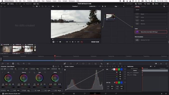Open the Fairlight page tab
The image size is (169, 95).
[106, 94]
